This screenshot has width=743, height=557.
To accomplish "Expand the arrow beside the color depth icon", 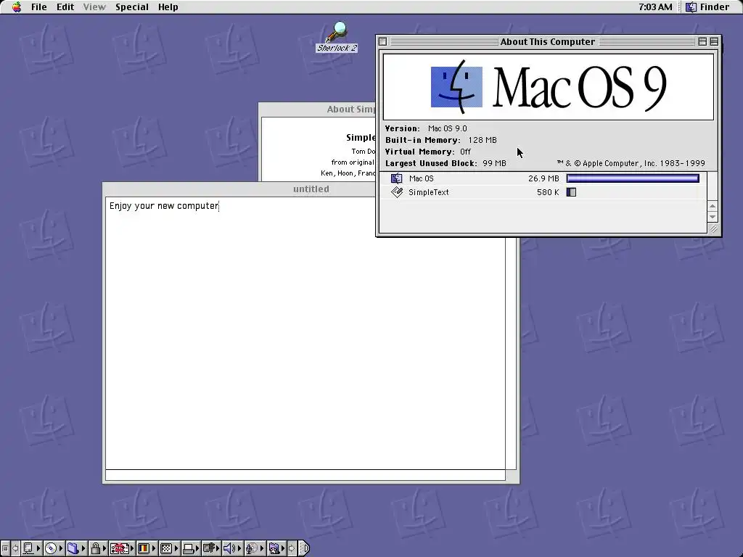I will pyautogui.click(x=154, y=548).
